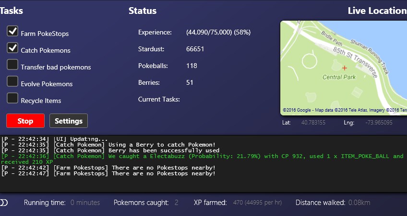Click the Using a Berry to catch Pokemon log line
Screen dimensions: 407x216
point(108,145)
